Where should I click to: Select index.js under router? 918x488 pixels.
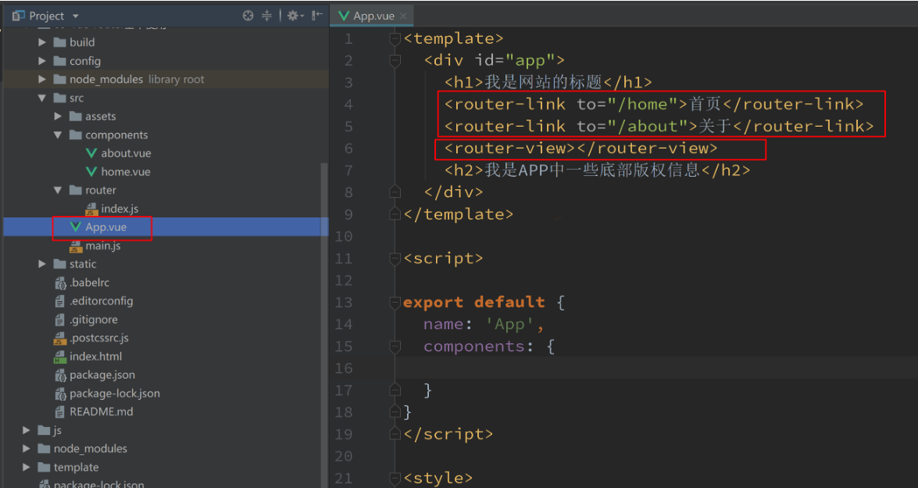pyautogui.click(x=120, y=209)
